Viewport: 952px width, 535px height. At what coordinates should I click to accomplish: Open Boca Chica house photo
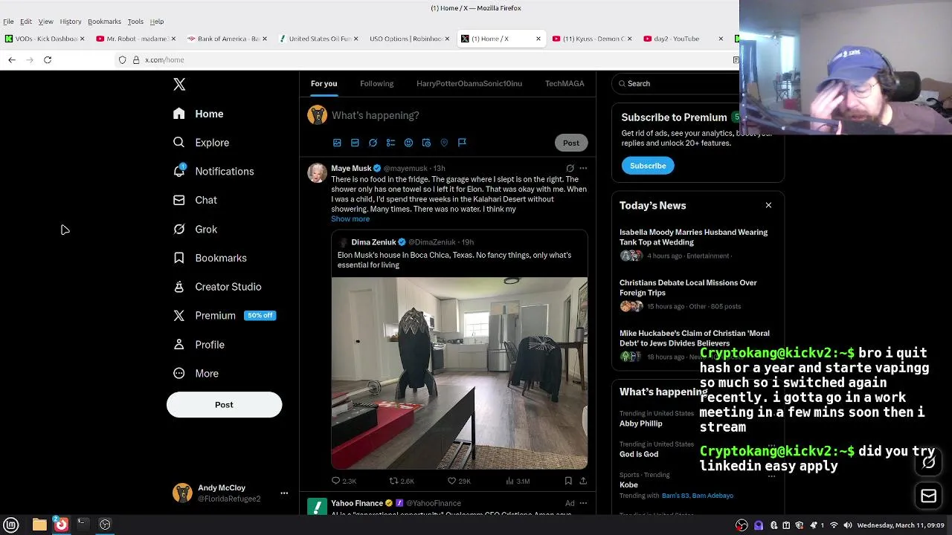[x=460, y=373]
